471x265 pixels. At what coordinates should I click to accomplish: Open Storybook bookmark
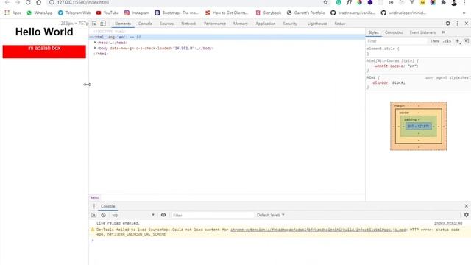pyautogui.click(x=268, y=13)
